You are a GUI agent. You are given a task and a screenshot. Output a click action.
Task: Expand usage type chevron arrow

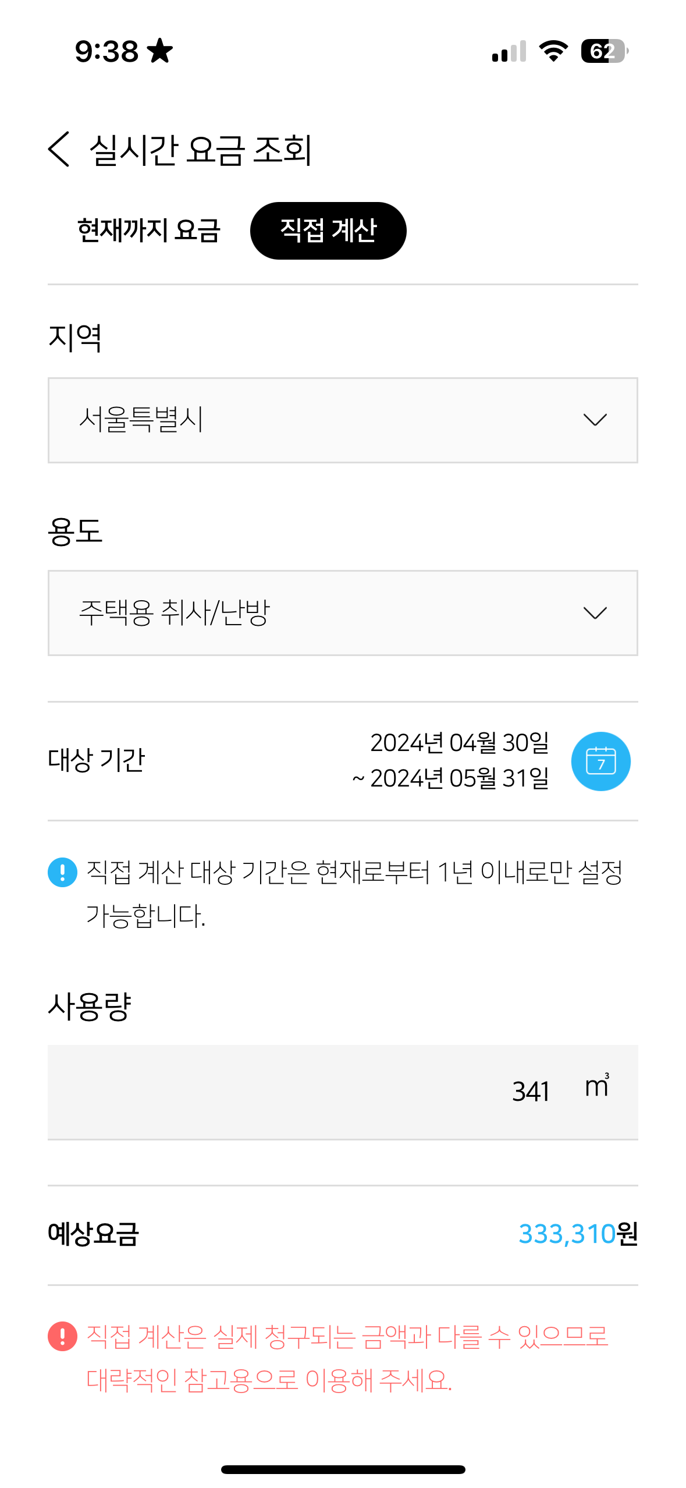pos(595,613)
